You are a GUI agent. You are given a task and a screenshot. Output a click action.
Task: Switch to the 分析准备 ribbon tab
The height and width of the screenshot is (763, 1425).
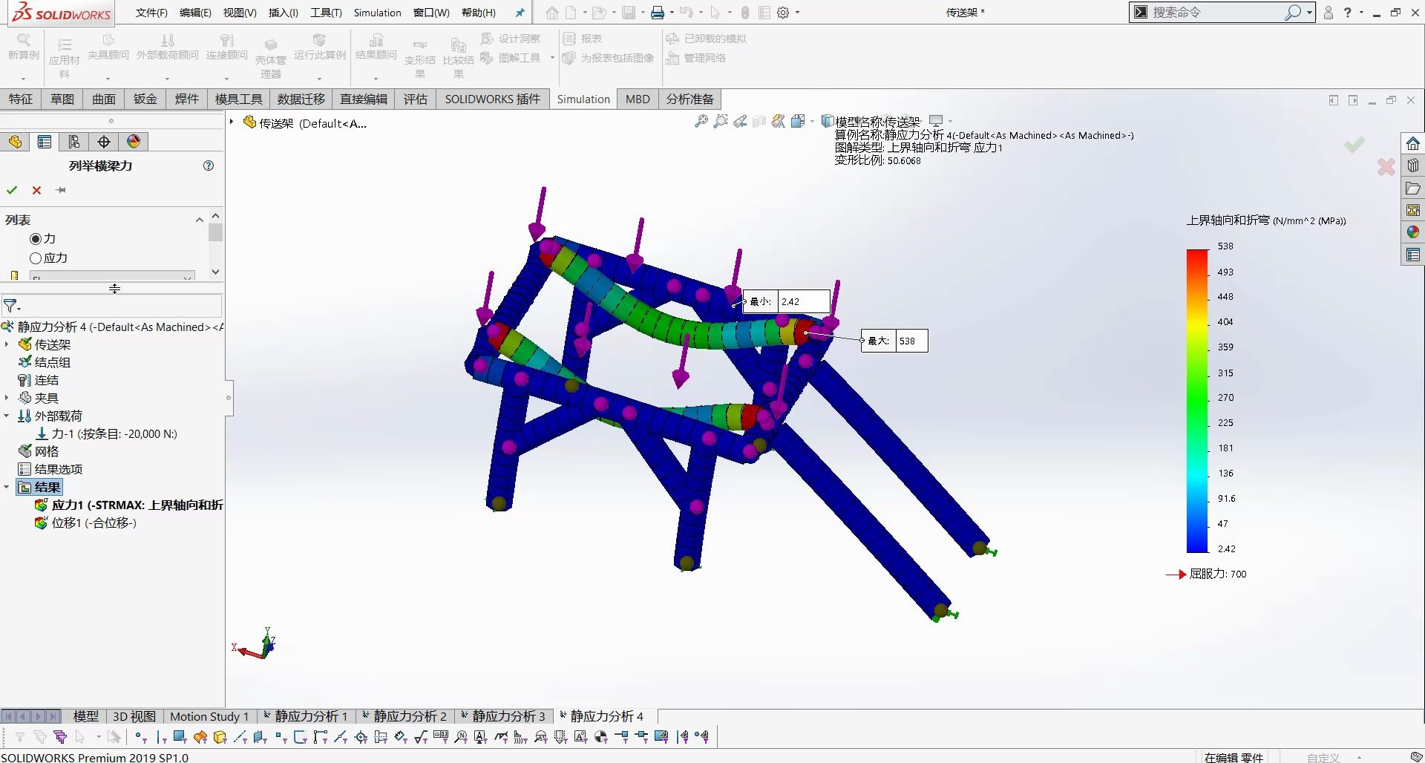(x=689, y=99)
